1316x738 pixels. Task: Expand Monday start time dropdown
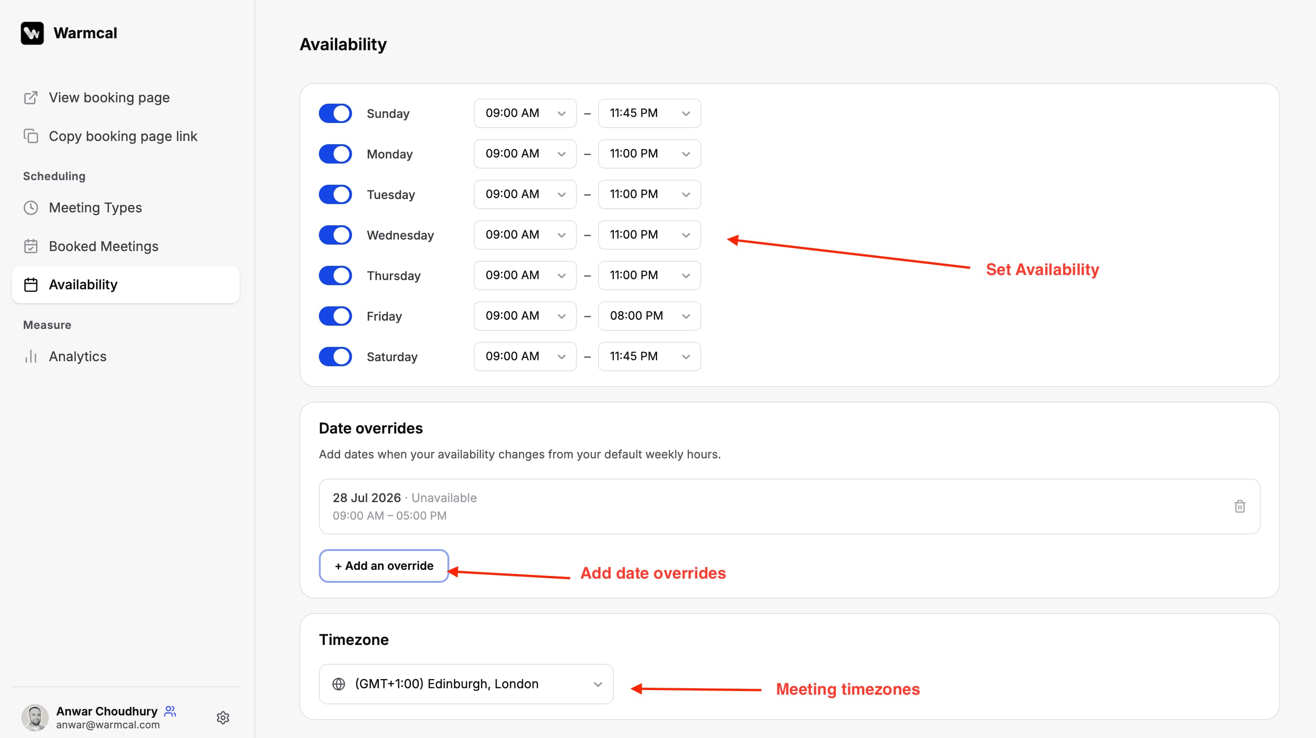click(525, 154)
